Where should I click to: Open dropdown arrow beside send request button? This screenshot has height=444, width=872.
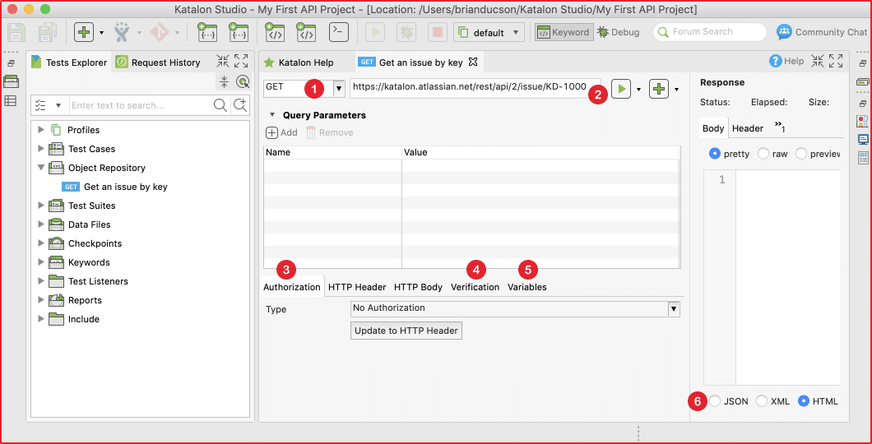coord(638,89)
